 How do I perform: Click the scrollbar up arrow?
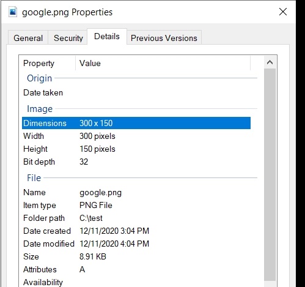point(270,62)
